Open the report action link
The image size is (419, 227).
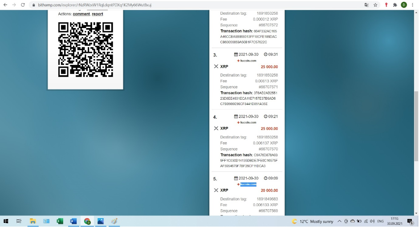pyautogui.click(x=97, y=14)
